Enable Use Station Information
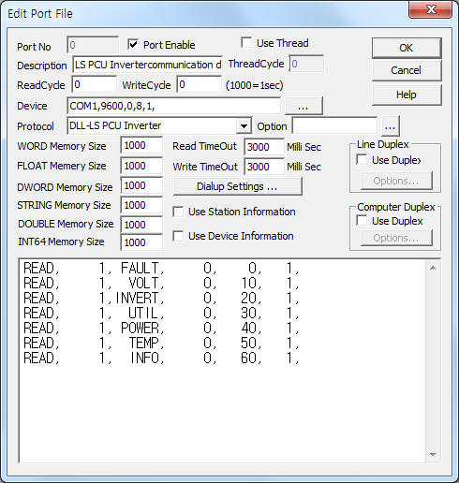The image size is (459, 483). [178, 212]
